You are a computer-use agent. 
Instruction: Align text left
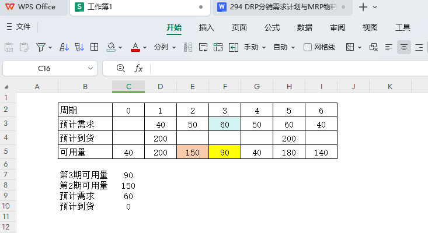[389, 47]
